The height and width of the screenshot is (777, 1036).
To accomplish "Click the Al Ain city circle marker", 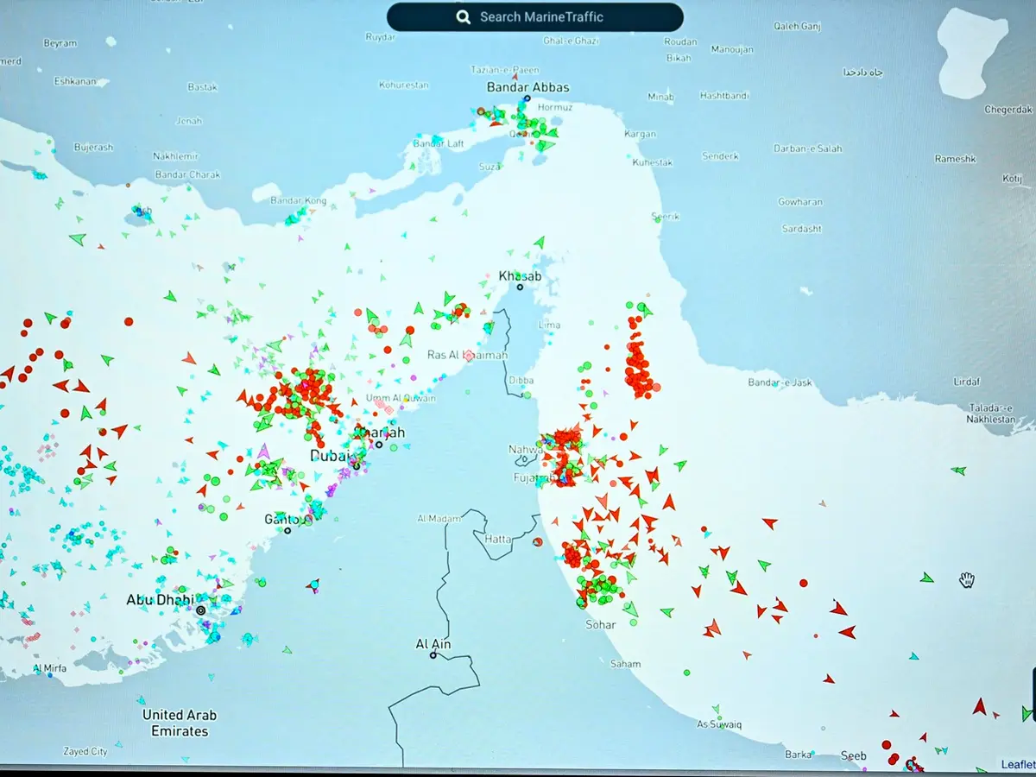I will (433, 655).
